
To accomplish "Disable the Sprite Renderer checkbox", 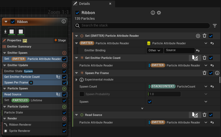I will click(64, 131).
